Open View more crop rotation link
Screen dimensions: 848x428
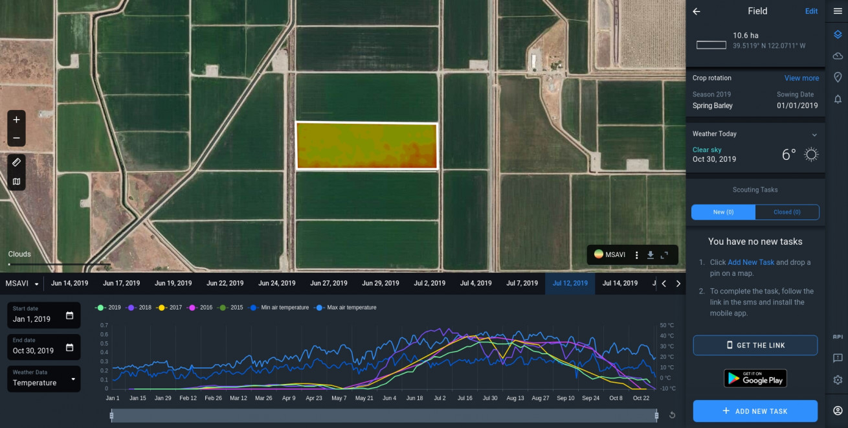801,78
